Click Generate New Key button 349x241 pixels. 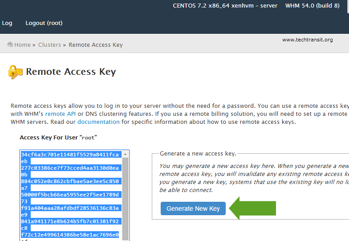[x=193, y=208]
